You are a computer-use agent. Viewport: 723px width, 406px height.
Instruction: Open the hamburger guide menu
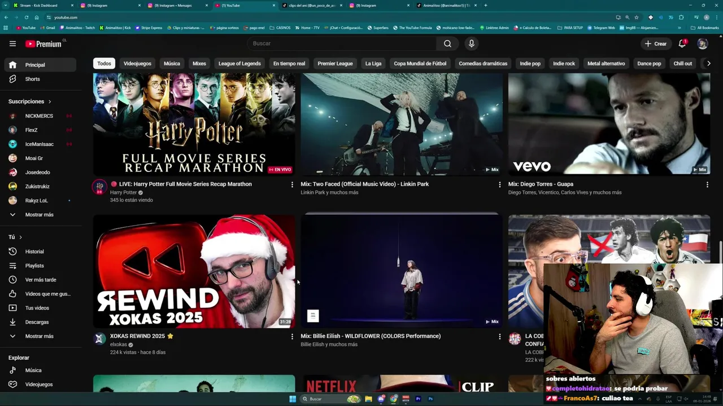[x=12, y=43]
